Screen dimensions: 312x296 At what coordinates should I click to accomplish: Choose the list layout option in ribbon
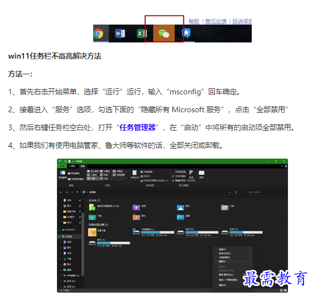pos(104,175)
